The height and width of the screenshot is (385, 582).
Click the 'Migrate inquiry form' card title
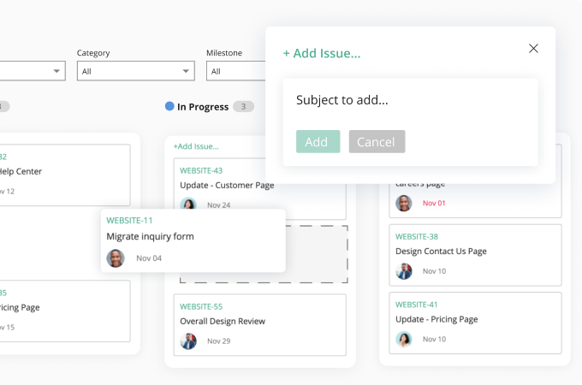150,237
